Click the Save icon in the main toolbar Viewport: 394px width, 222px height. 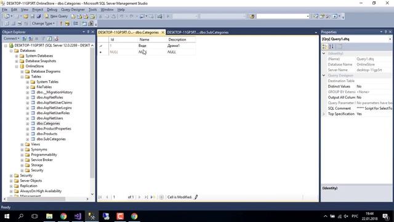[x=33, y=17]
